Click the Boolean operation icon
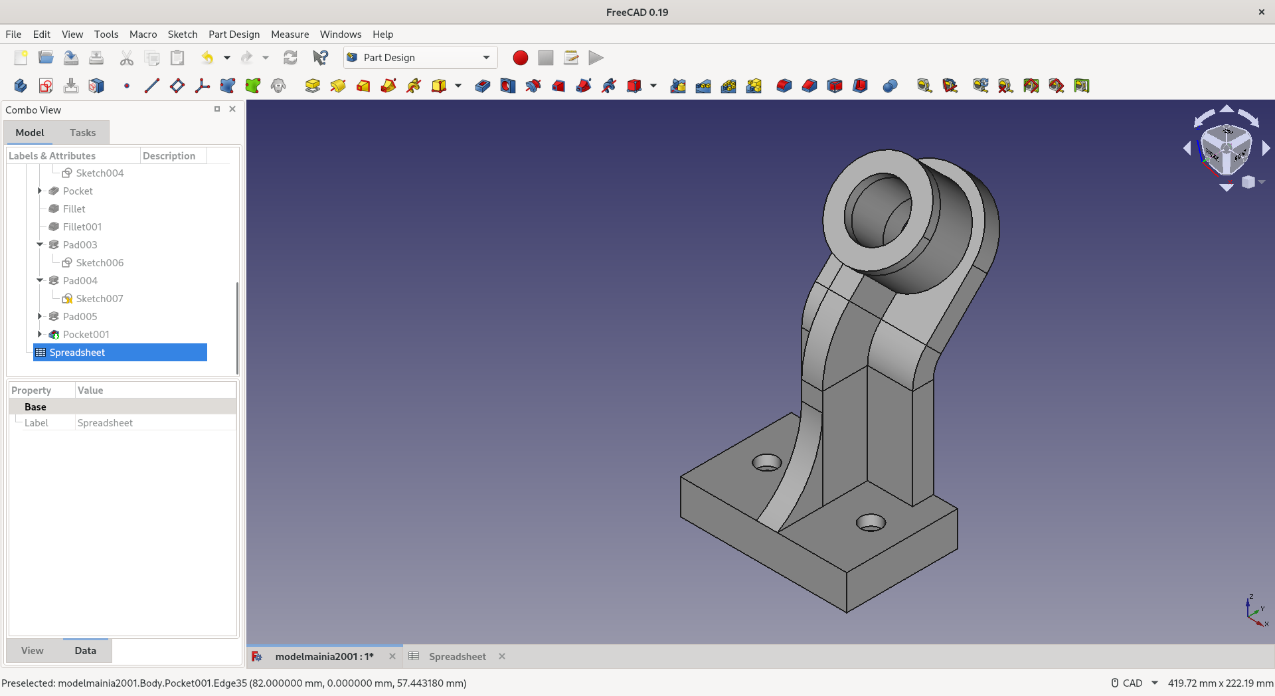 [x=890, y=86]
